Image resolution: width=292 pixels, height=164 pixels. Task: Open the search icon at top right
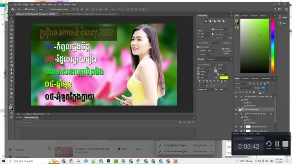pos(275,9)
